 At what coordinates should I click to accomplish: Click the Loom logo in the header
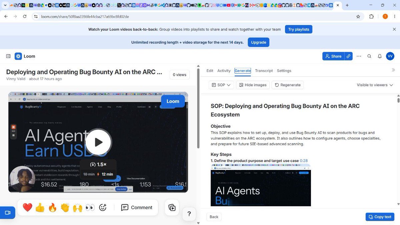[25, 56]
